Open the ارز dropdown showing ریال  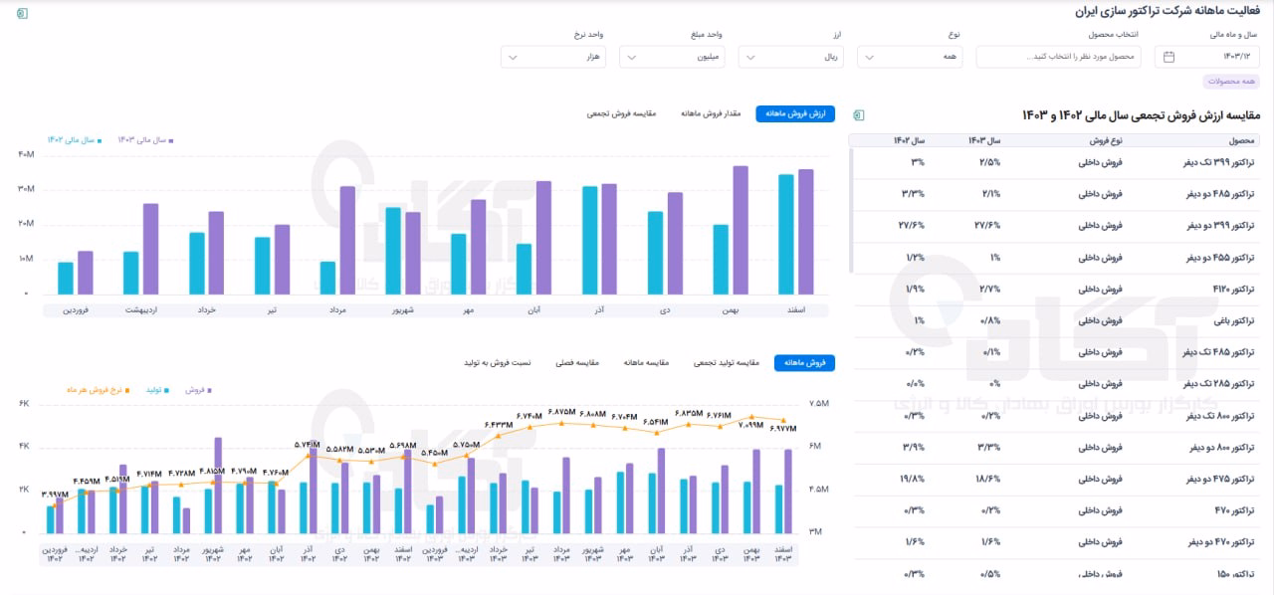coord(791,57)
